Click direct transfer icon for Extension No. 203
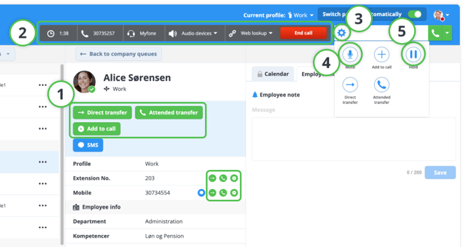464x247 pixels. point(212,178)
